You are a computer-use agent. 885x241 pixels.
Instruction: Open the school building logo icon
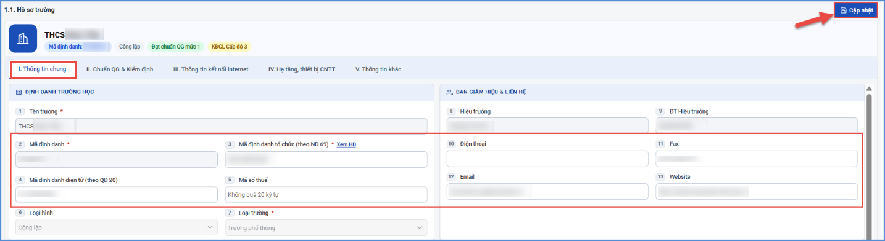[23, 39]
